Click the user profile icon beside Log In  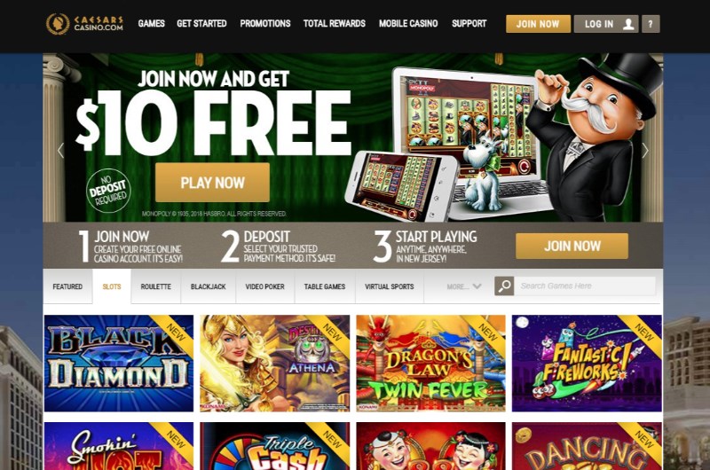click(628, 24)
